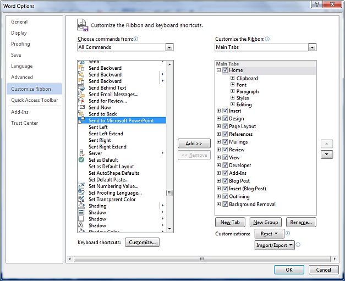Click the Send to Microsoft PowerPoint icon

(81, 120)
